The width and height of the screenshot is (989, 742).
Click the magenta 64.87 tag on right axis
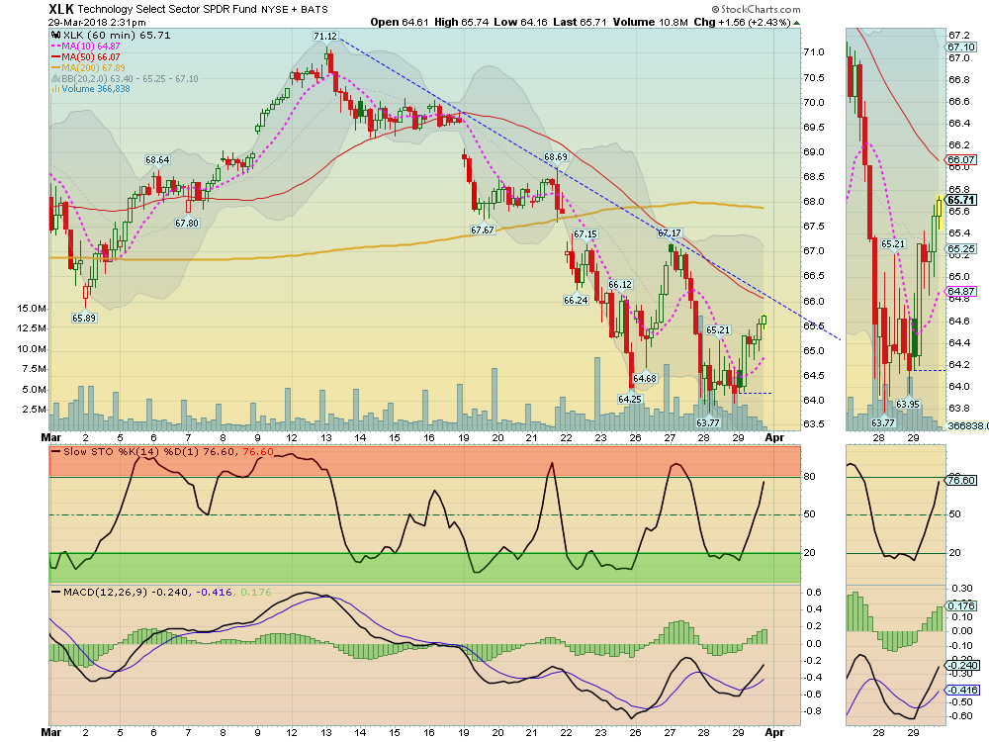[961, 292]
